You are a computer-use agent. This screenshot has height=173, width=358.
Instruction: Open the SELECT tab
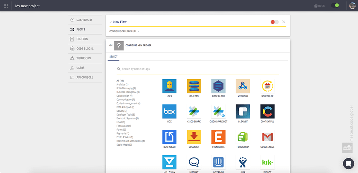click(x=113, y=57)
